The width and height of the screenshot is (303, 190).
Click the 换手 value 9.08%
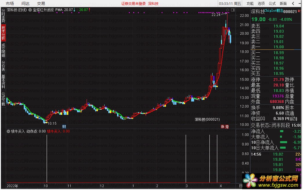pos(278,108)
